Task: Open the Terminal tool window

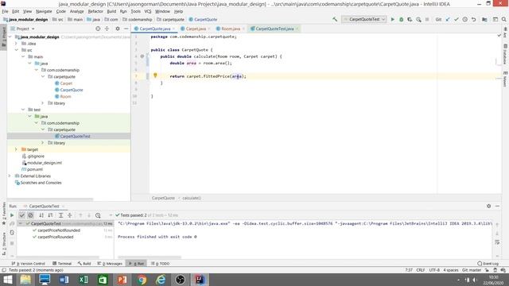Action: coord(62,264)
